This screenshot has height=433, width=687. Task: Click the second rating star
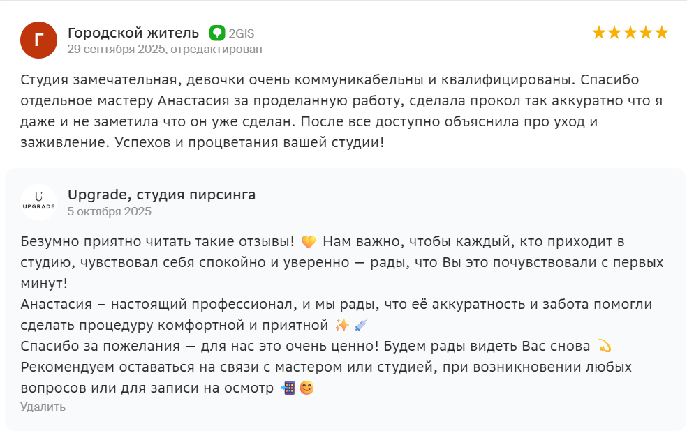(615, 33)
